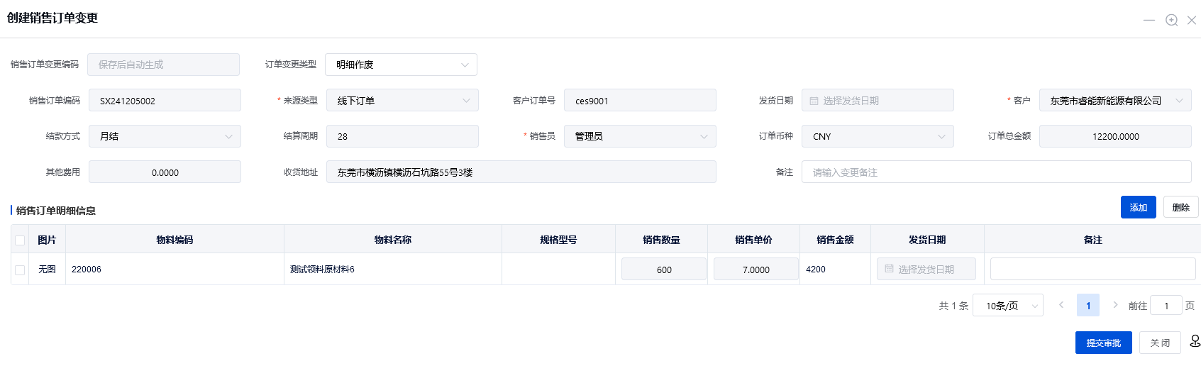Click calendar icon in row 220006 发货日期
1201x366 pixels.
point(889,269)
